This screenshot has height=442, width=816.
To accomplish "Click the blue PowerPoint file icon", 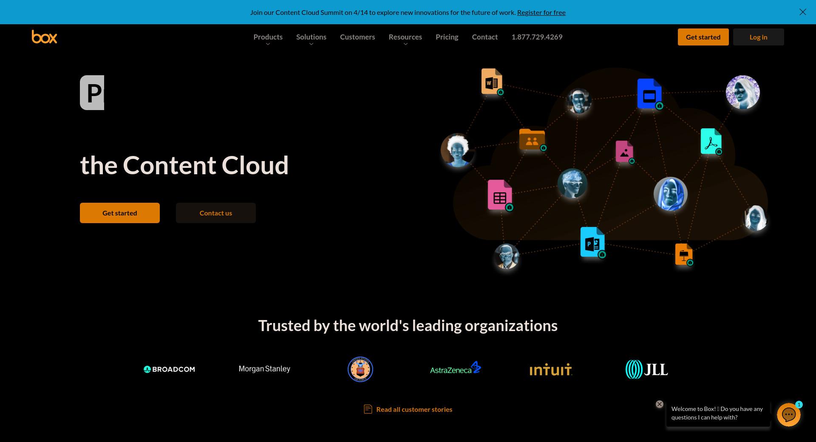I will 592,242.
